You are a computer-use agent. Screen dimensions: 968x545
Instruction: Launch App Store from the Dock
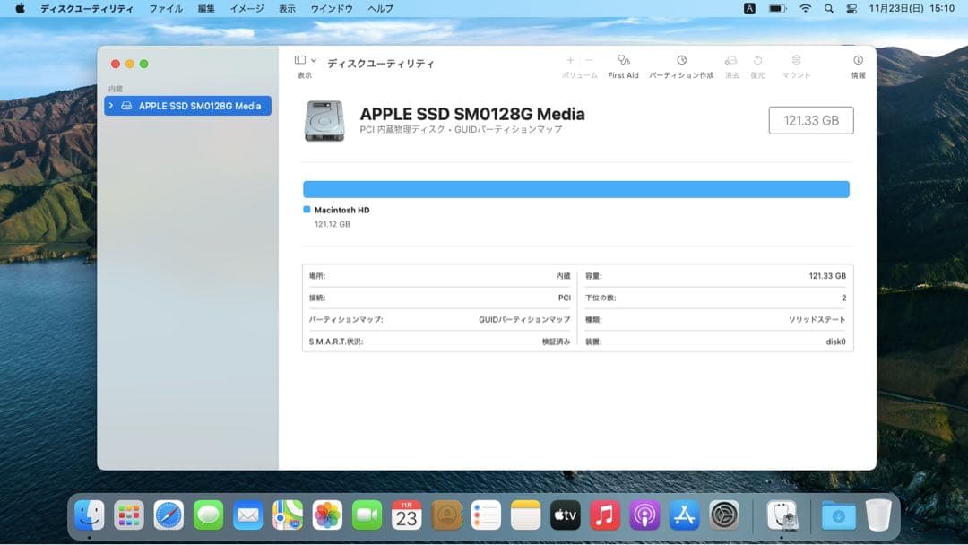pos(684,515)
